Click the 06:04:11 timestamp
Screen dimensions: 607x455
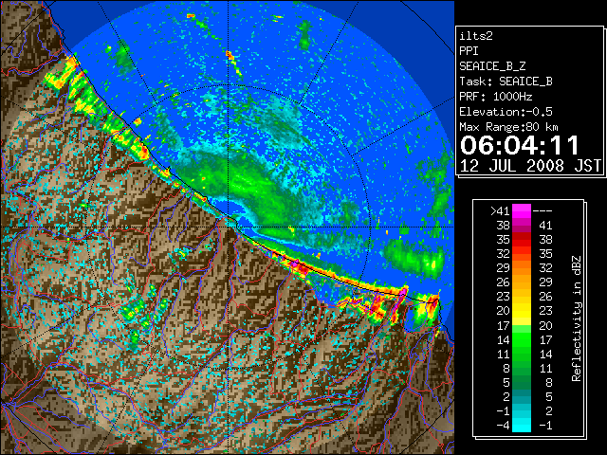tap(520, 145)
